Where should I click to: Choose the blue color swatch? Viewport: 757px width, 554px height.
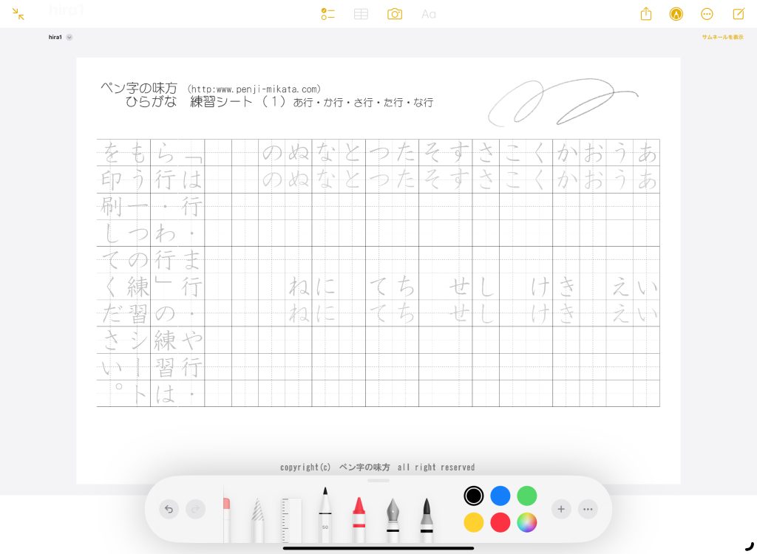(500, 496)
